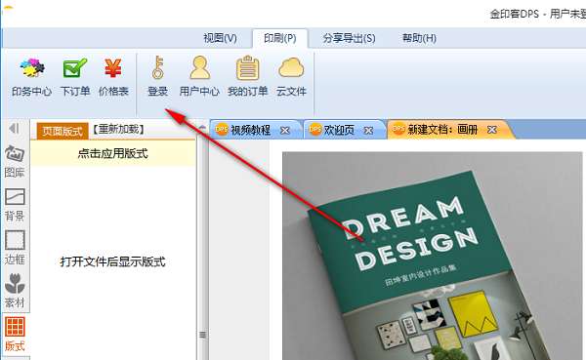Viewport: 586px width, 360px height.
Task: Switch to the 分享导出(S) ribbon tab
Action: click(349, 38)
